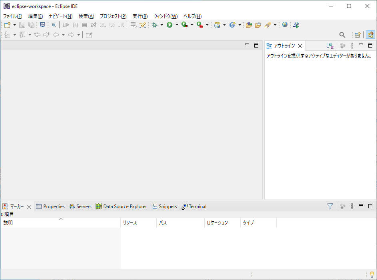The height and width of the screenshot is (280, 377).
Task: Click the Open Perspective icon
Action: pos(358,35)
